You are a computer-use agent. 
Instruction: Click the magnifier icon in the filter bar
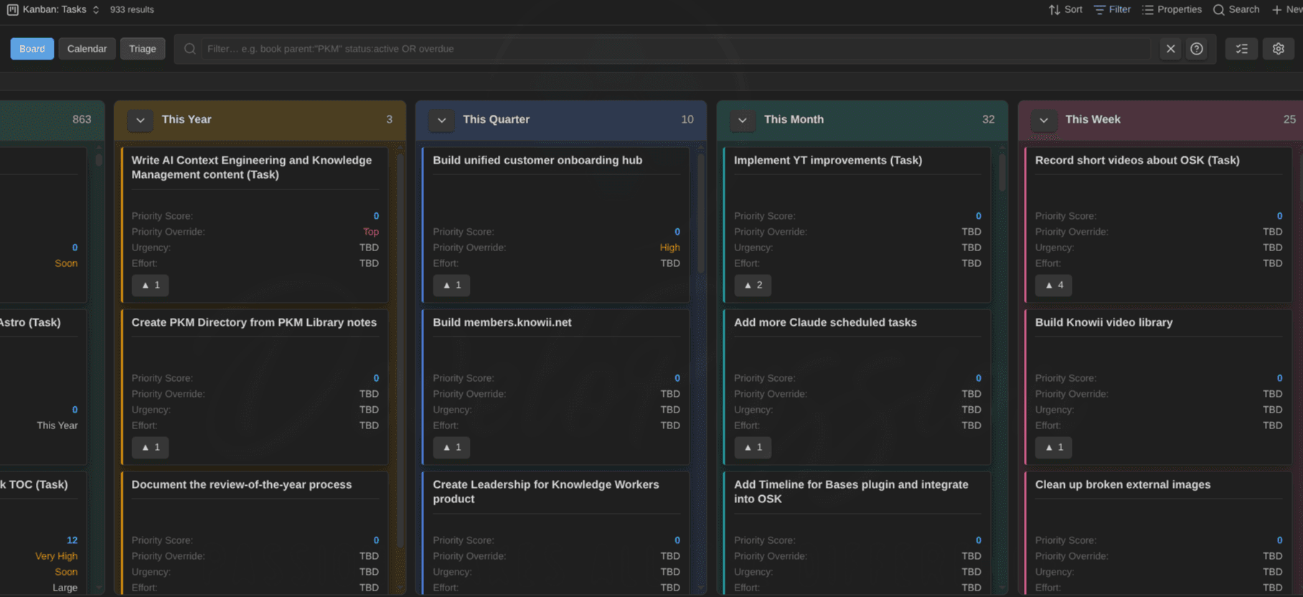(189, 49)
